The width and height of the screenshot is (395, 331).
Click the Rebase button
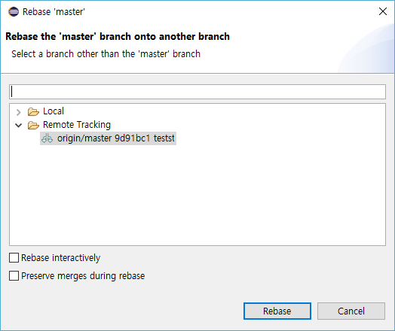[277, 311]
